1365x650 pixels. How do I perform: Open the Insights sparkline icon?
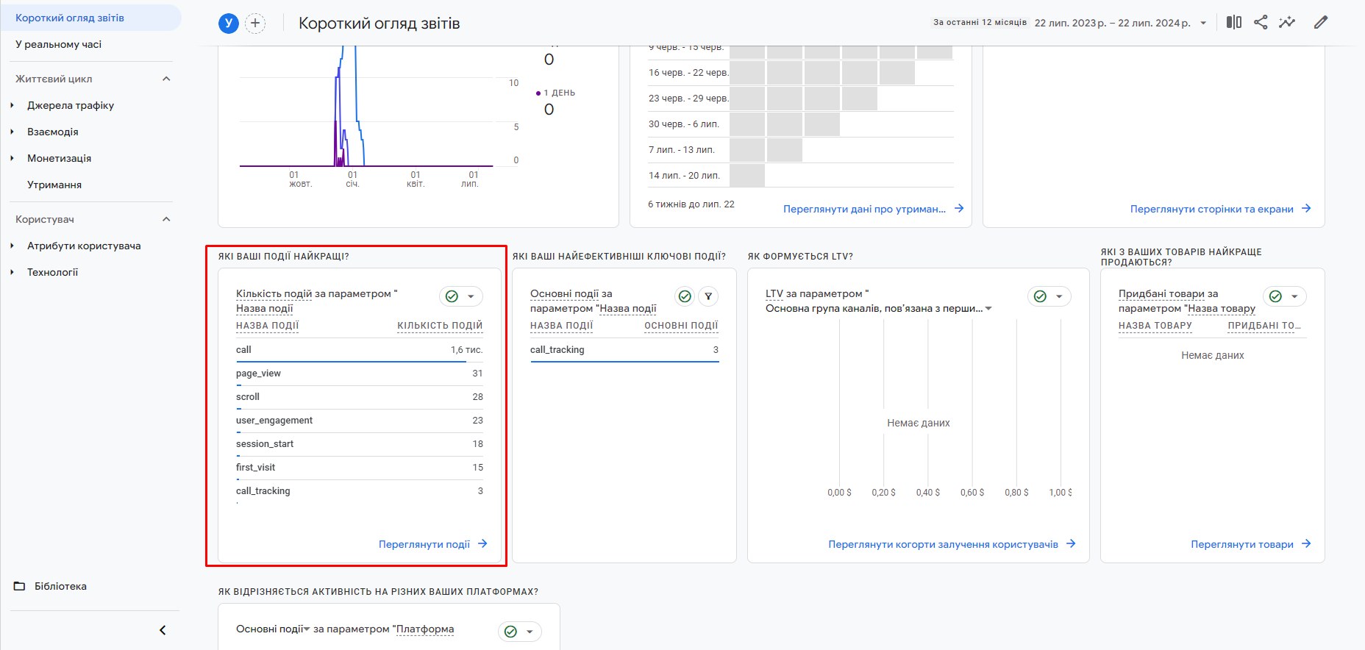point(1287,22)
